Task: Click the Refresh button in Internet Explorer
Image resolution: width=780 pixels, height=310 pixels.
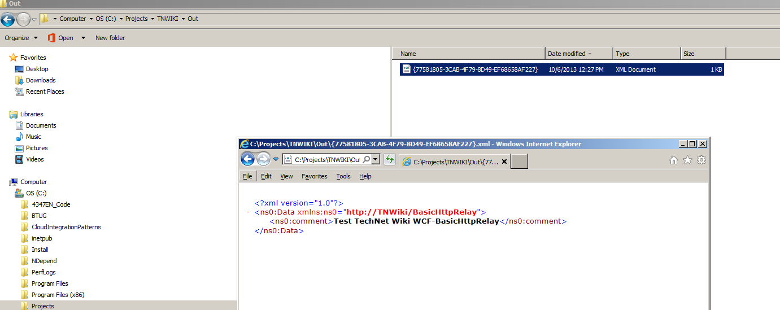Action: [x=389, y=160]
